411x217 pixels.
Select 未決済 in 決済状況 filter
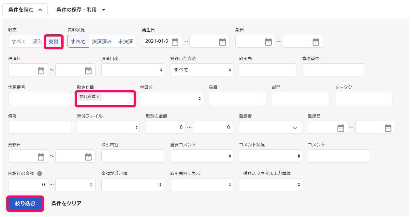click(x=125, y=41)
